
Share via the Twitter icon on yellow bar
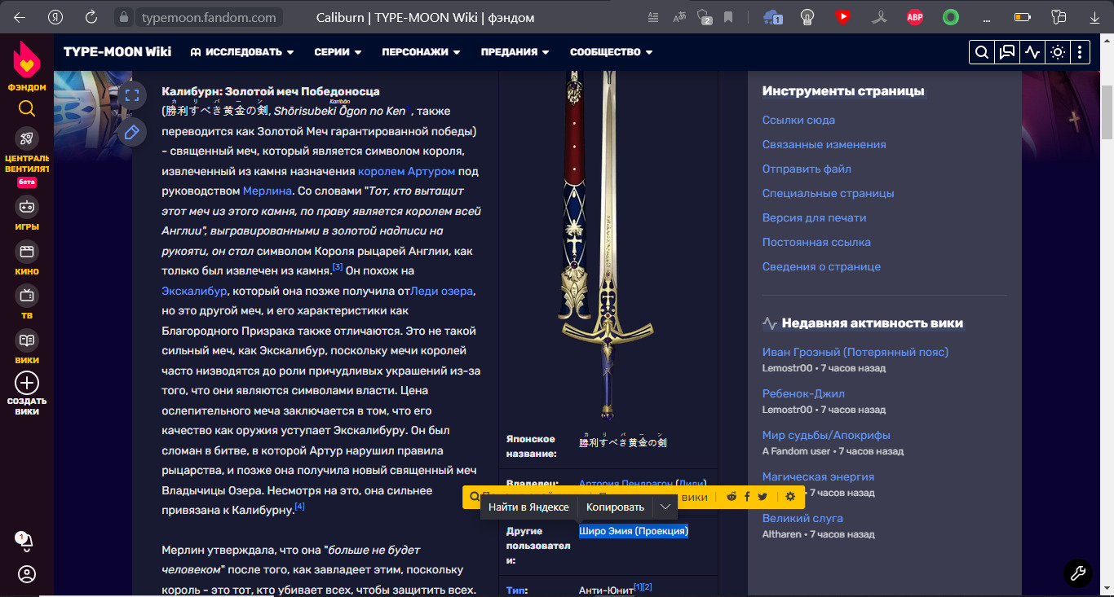point(763,497)
